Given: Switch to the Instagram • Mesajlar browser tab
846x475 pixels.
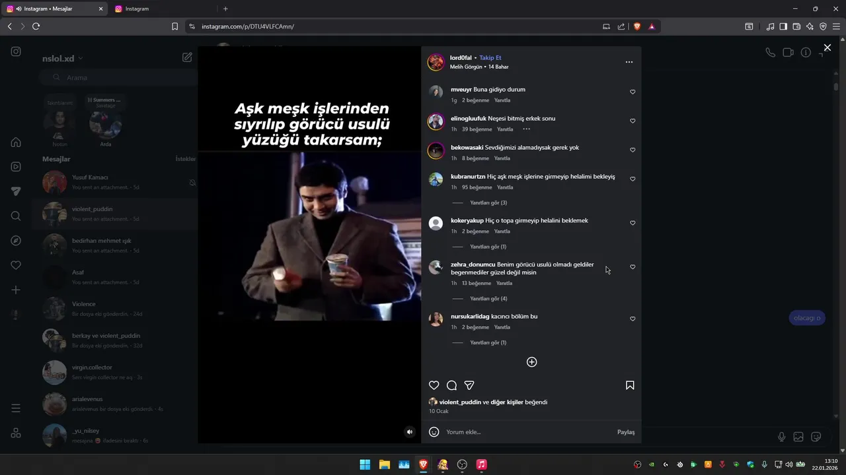Looking at the screenshot, I should click(56, 9).
